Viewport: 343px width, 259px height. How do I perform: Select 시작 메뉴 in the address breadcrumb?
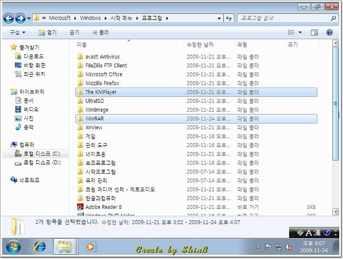tap(121, 18)
